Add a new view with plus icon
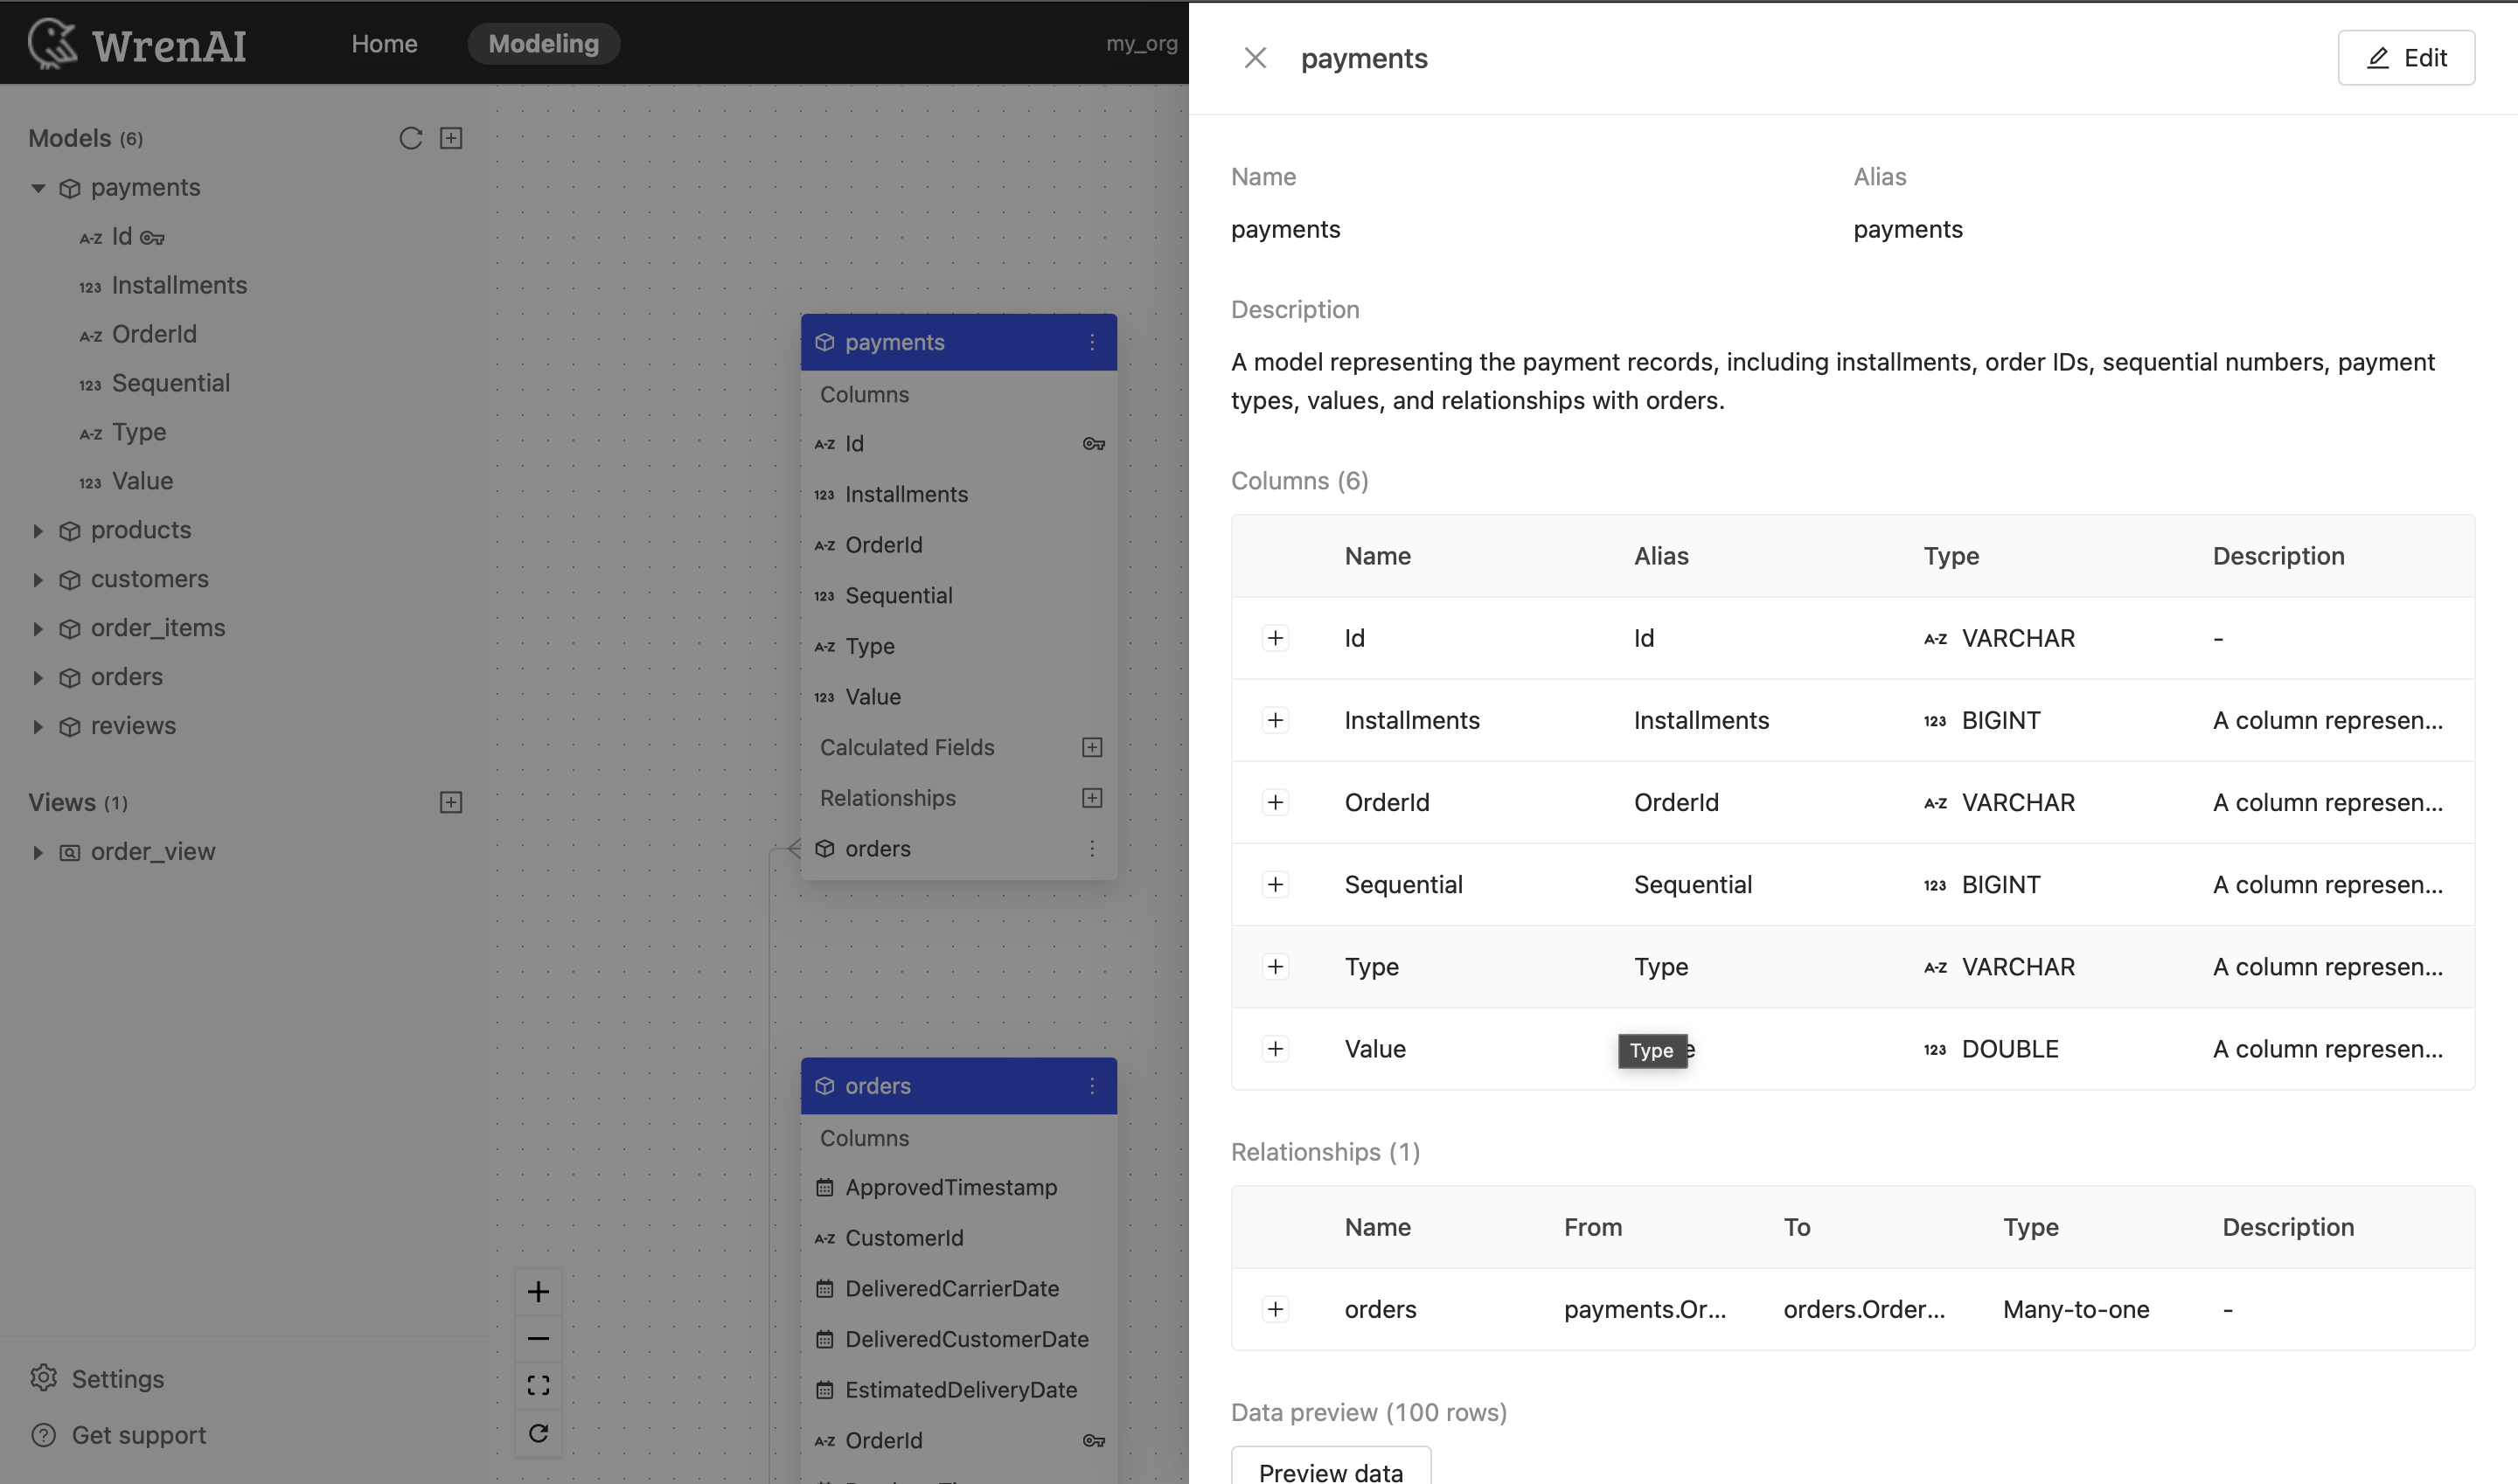This screenshot has width=2518, height=1484. (x=451, y=802)
